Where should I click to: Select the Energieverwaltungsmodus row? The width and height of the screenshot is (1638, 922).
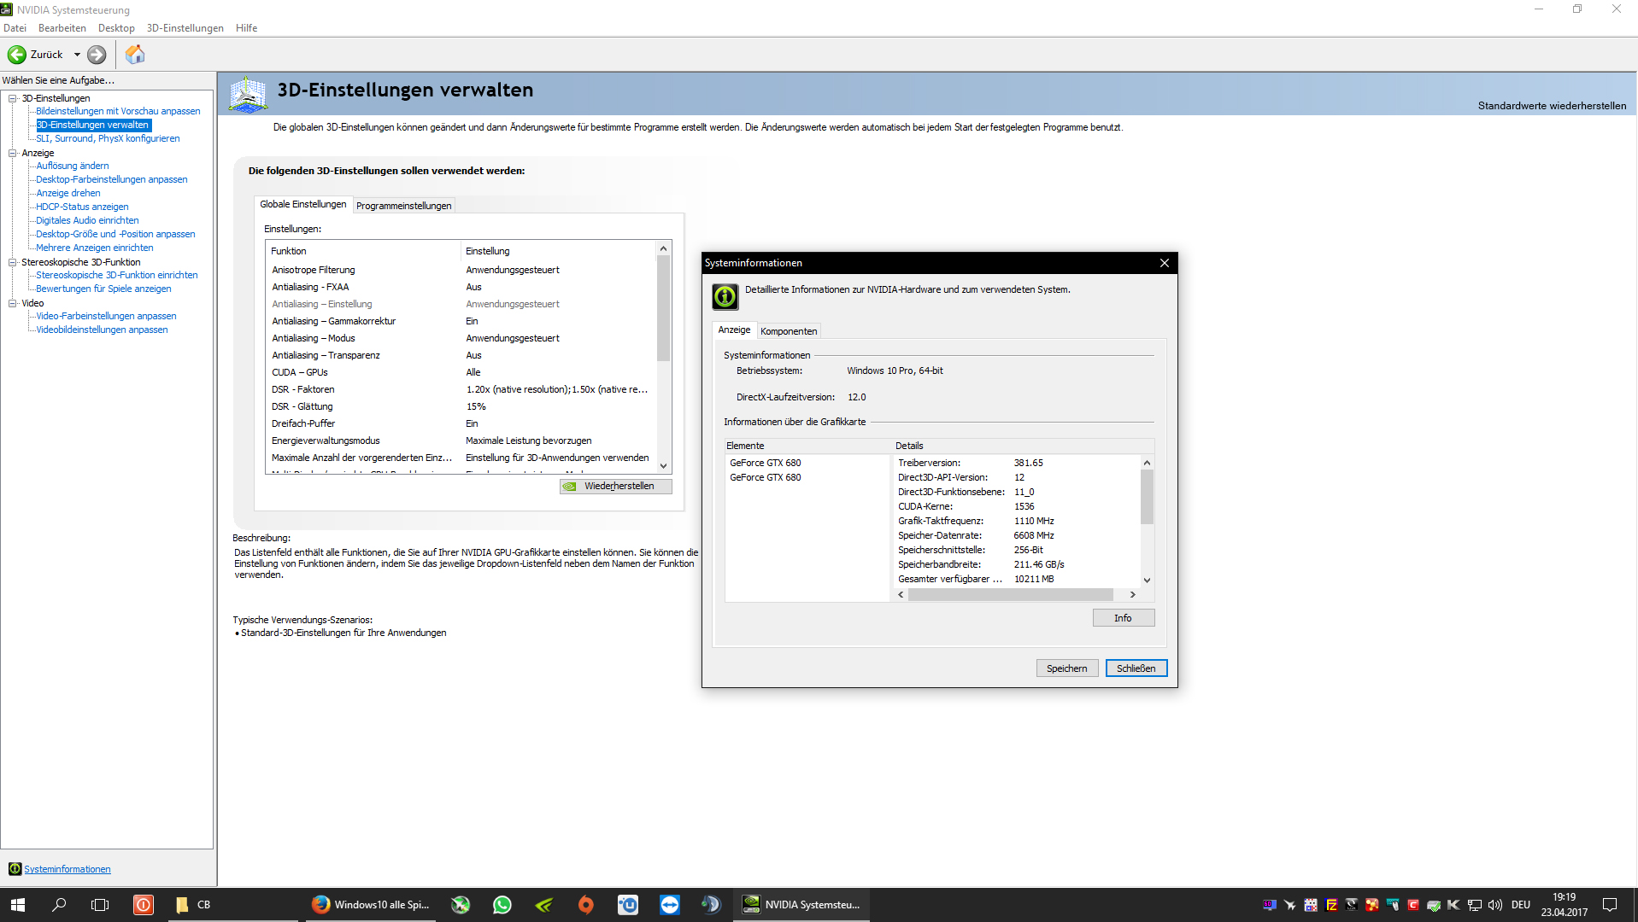tap(461, 441)
